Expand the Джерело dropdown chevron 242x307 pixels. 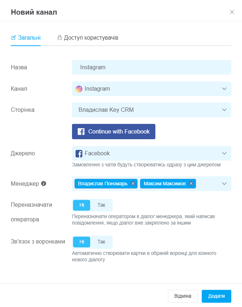click(x=224, y=153)
